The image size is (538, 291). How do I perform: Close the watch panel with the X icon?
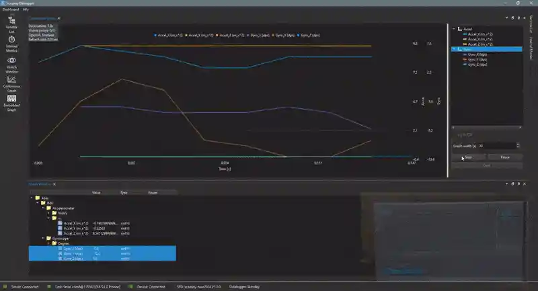pyautogui.click(x=525, y=183)
